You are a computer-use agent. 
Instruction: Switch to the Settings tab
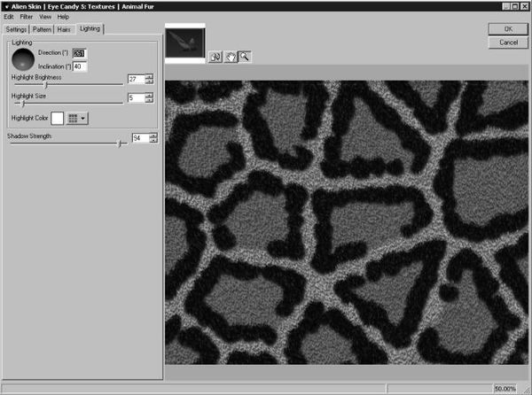pos(17,29)
